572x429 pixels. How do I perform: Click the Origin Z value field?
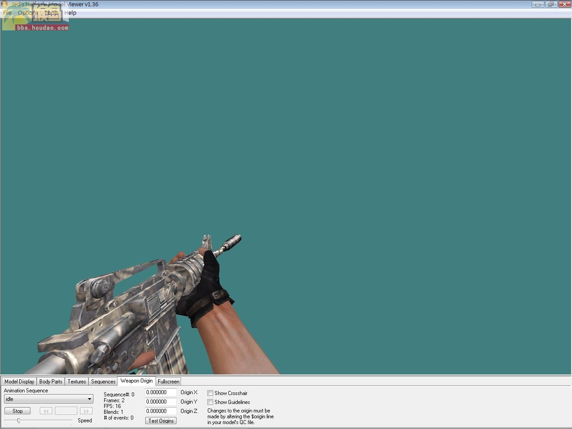point(161,411)
